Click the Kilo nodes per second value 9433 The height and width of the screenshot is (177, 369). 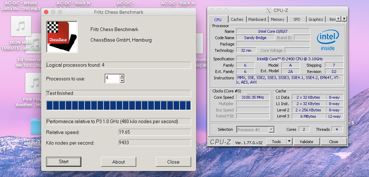coord(155,142)
